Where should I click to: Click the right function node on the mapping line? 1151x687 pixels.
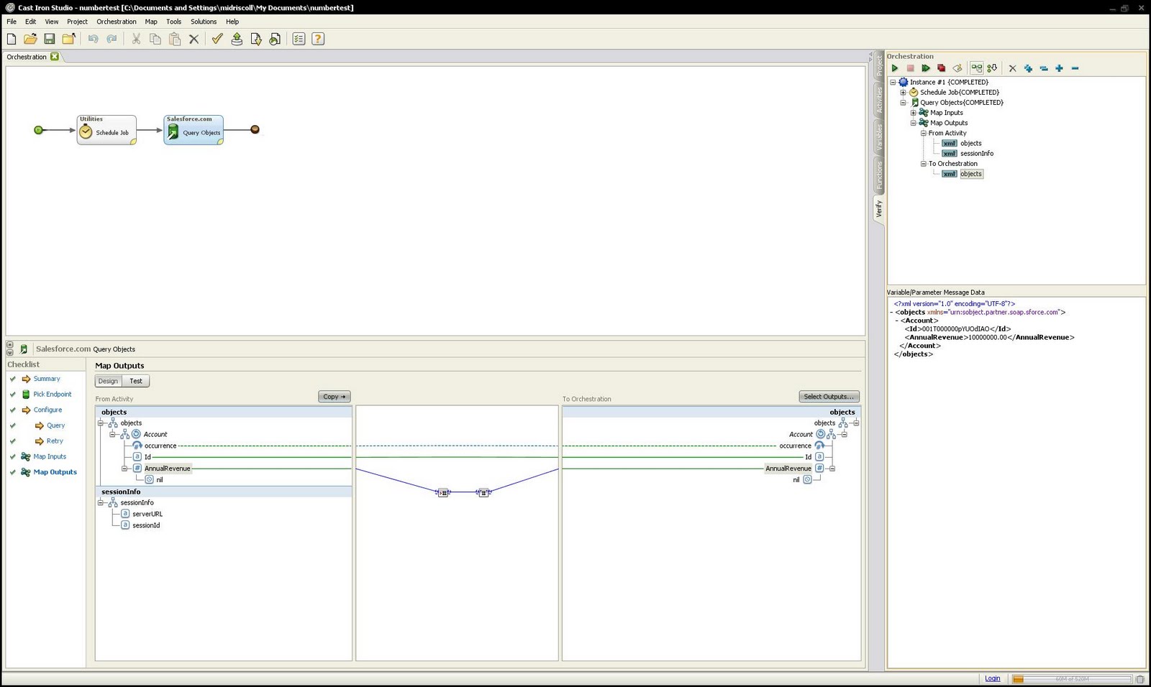(x=483, y=492)
